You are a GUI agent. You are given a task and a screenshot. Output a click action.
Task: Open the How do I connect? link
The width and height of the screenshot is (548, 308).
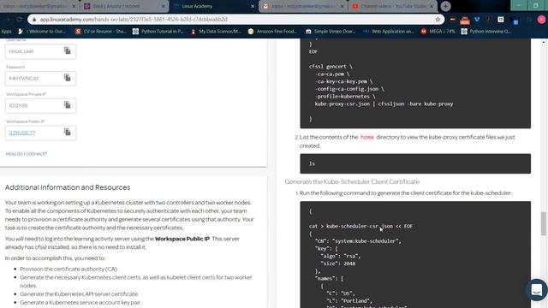tap(27, 154)
